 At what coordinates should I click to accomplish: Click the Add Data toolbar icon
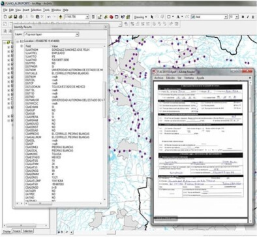pyautogui.click(x=61, y=17)
